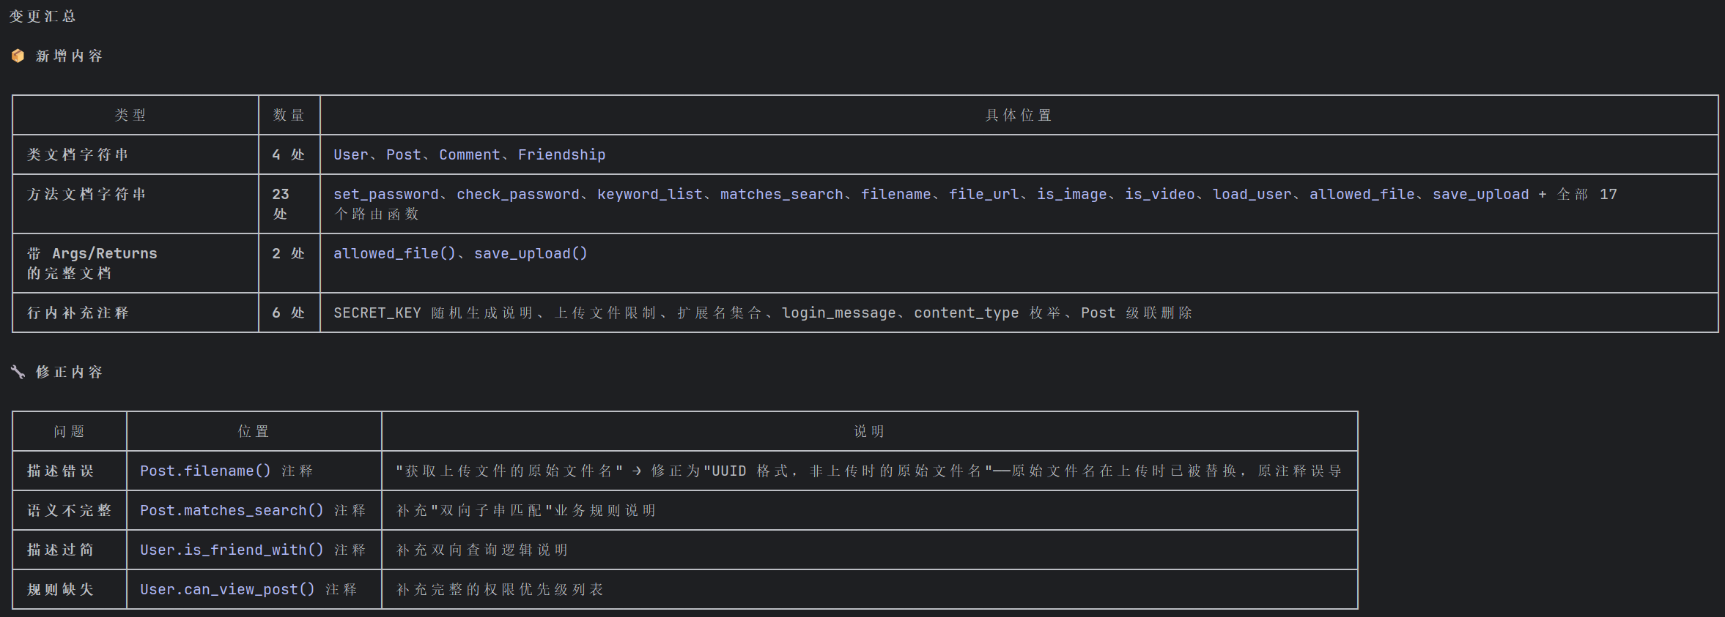Click the package icon beside 新增内容
This screenshot has height=617, width=1725.
pos(18,56)
